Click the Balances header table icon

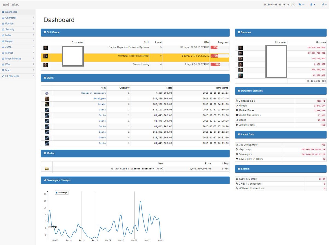pyautogui.click(x=239, y=32)
